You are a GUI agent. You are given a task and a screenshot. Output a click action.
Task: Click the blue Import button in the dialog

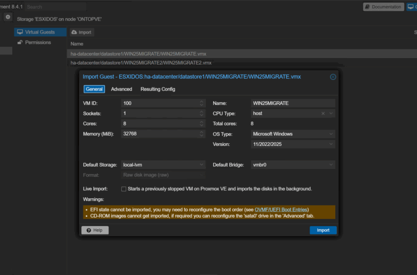click(323, 230)
